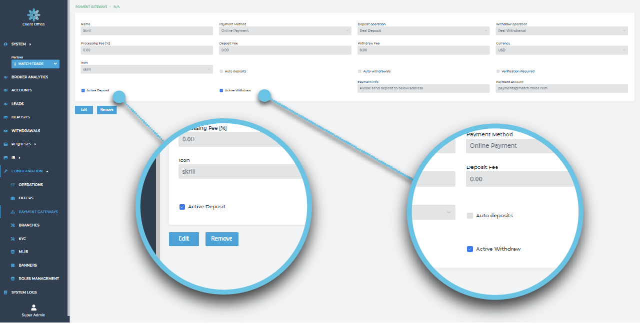
Task: Open the Payment Method dropdown
Action: click(285, 31)
